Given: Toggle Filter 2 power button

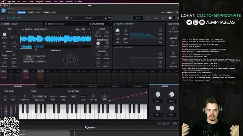Looking at the screenshot, I should tap(115, 48).
